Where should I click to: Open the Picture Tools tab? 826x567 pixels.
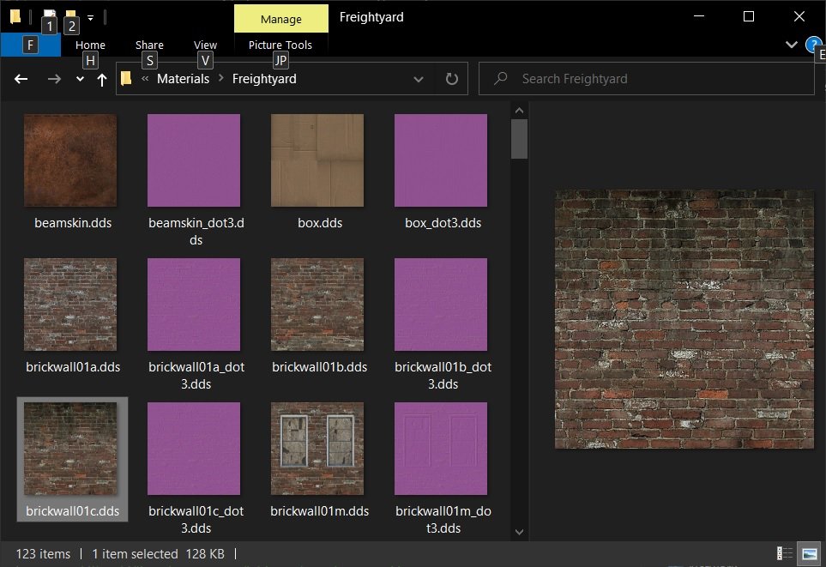[280, 45]
